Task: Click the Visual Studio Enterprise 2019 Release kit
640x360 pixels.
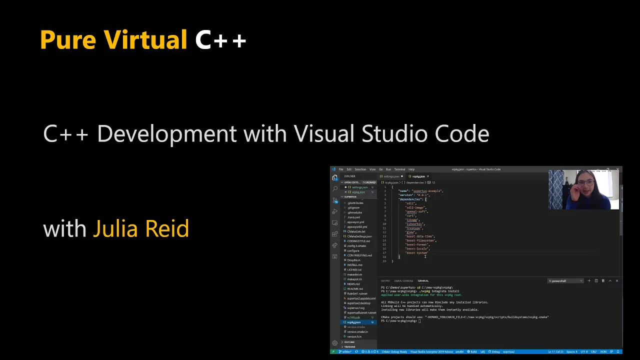Action: click(x=431, y=351)
